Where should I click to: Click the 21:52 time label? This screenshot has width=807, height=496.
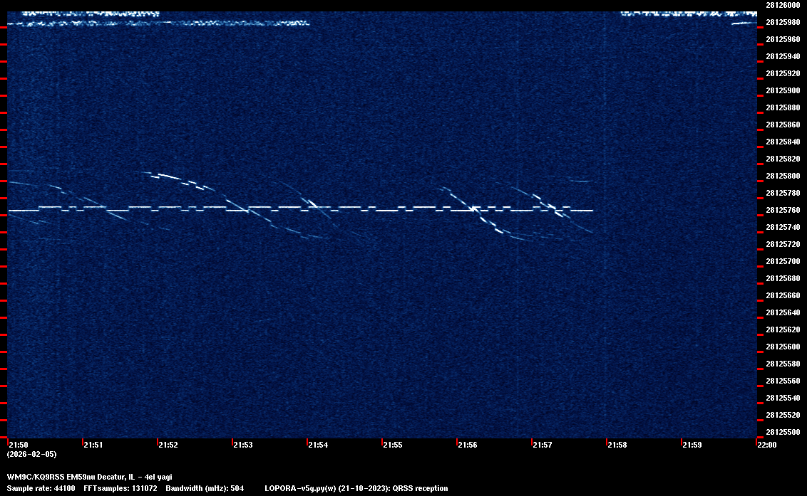[x=168, y=445]
